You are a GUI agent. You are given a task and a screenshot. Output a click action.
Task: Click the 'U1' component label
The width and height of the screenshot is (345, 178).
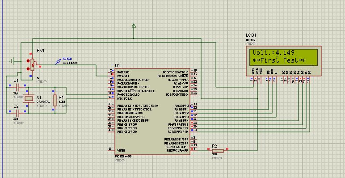[118, 66]
